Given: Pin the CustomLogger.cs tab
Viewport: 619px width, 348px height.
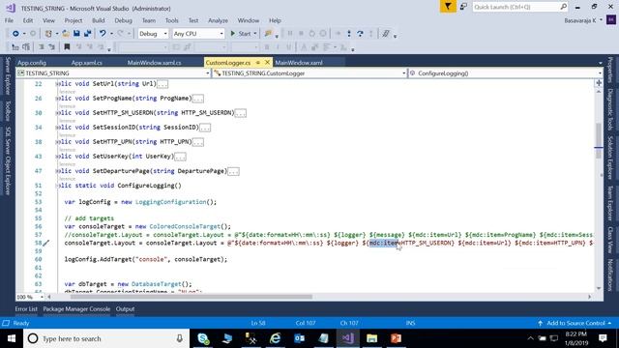Looking at the screenshot, I should click(x=258, y=62).
